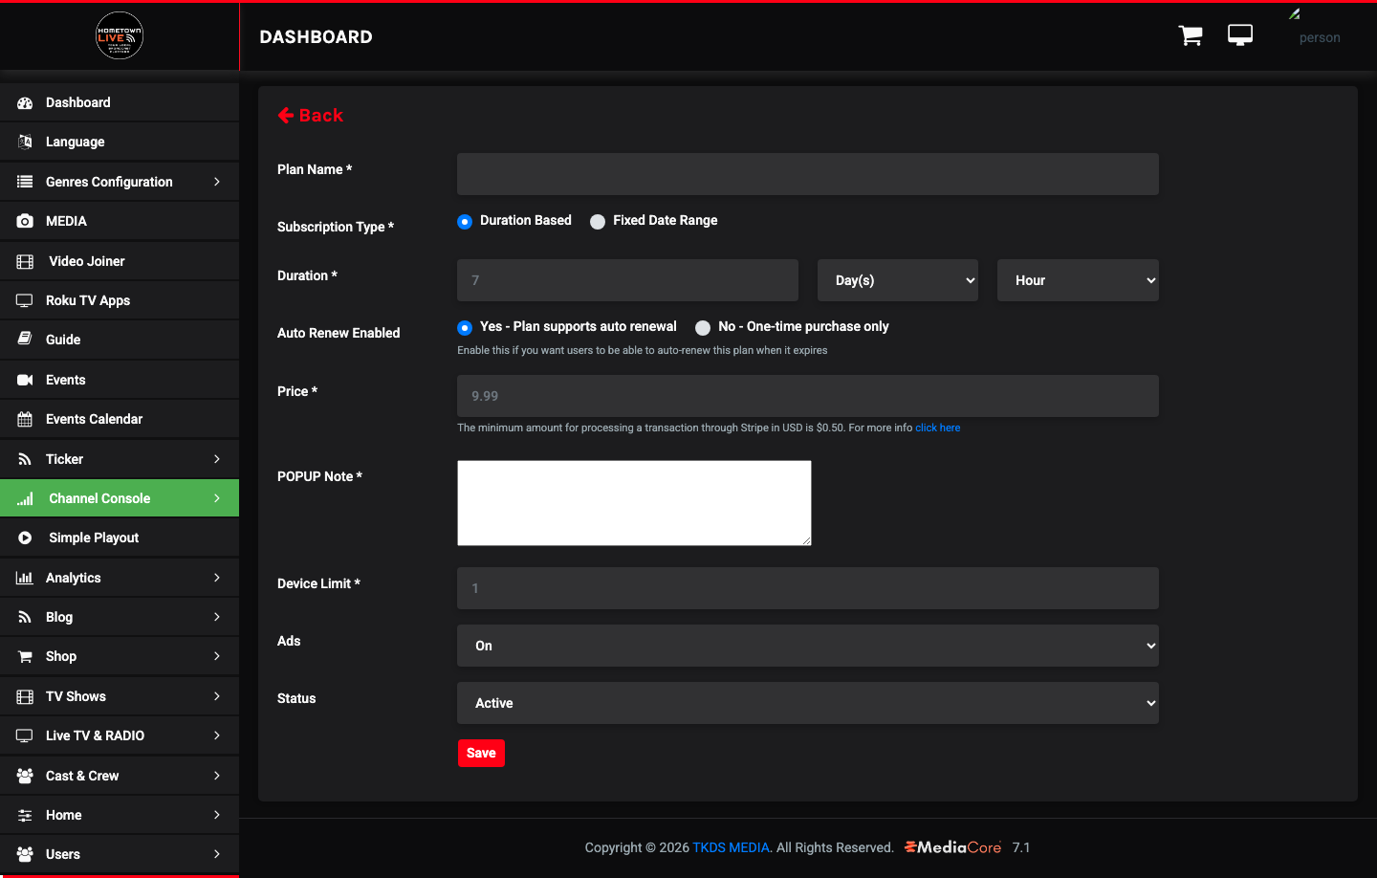Click the POPUP Note text area
Image resolution: width=1377 pixels, height=878 pixels.
pos(634,503)
